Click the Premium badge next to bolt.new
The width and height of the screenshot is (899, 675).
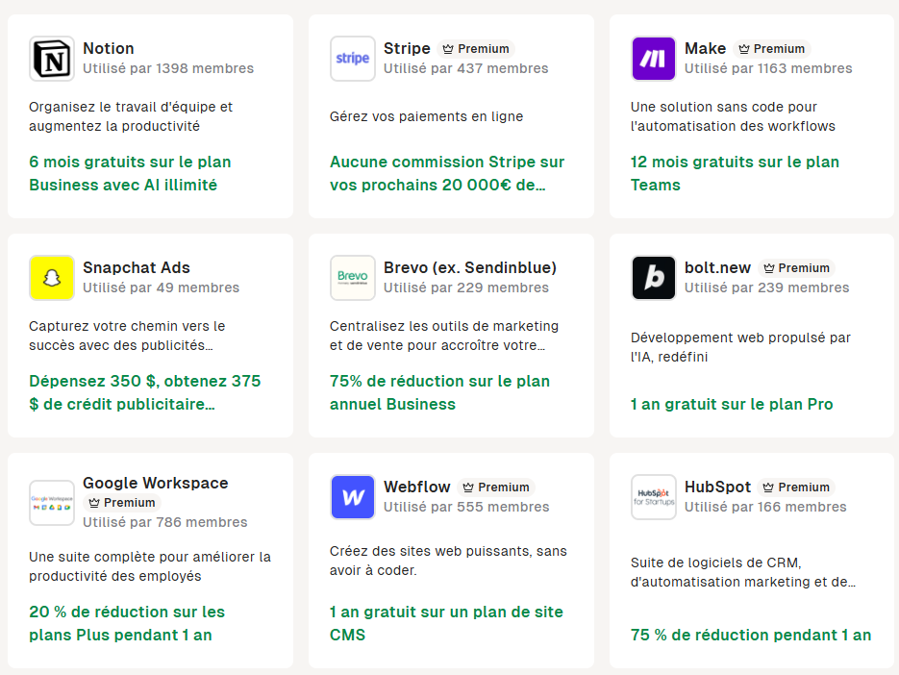coord(796,268)
